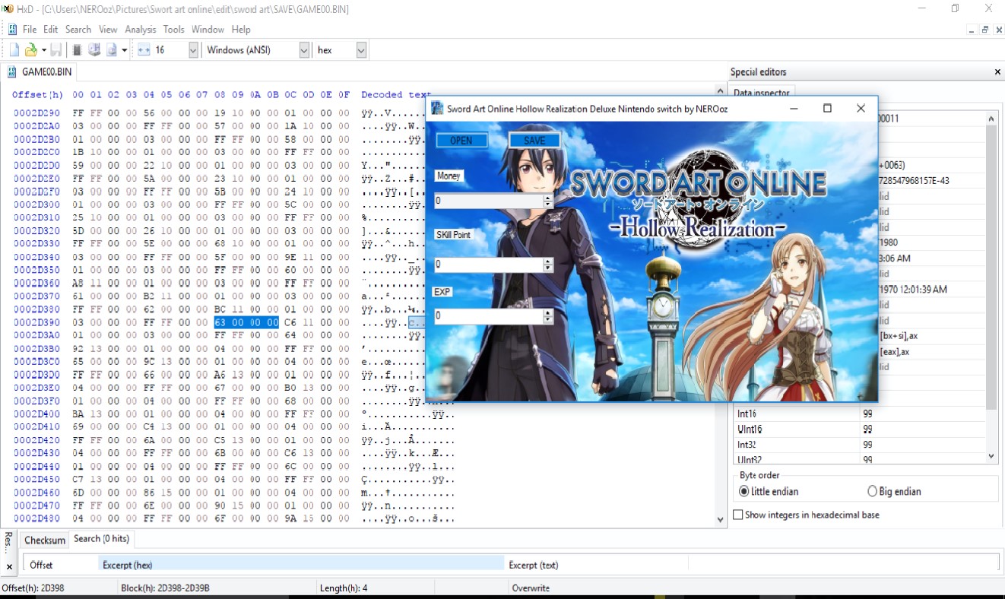Click offset row 0002D390 in hex view
Image resolution: width=1005 pixels, height=599 pixels.
pos(36,322)
